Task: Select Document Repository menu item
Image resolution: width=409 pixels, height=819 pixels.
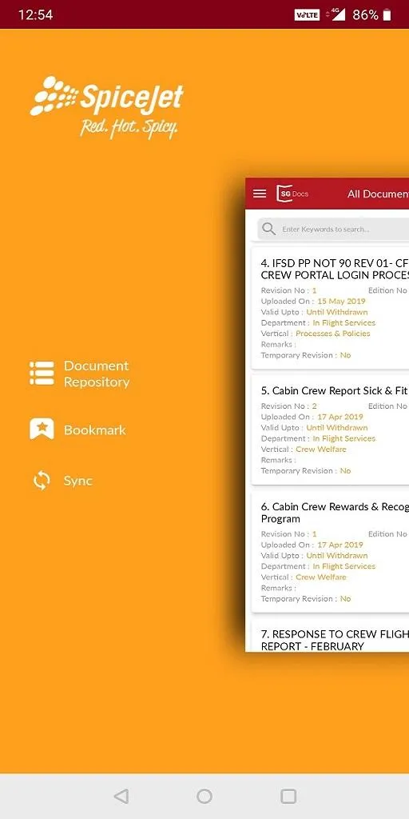Action: (79, 374)
